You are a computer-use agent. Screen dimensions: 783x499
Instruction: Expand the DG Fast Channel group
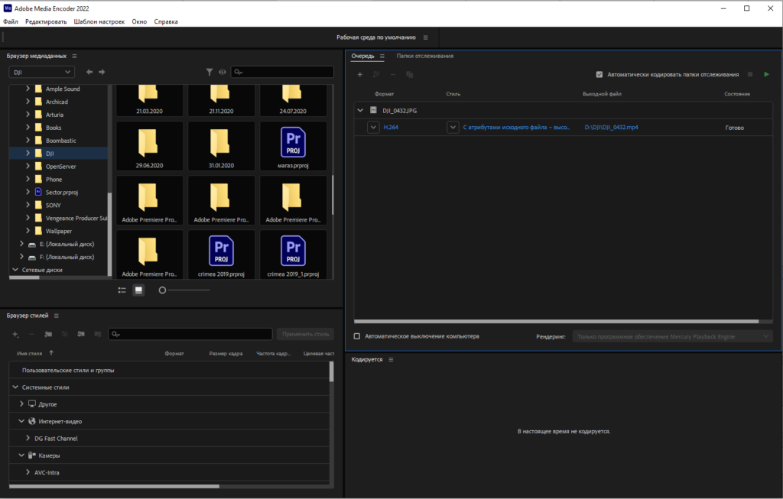(28, 438)
